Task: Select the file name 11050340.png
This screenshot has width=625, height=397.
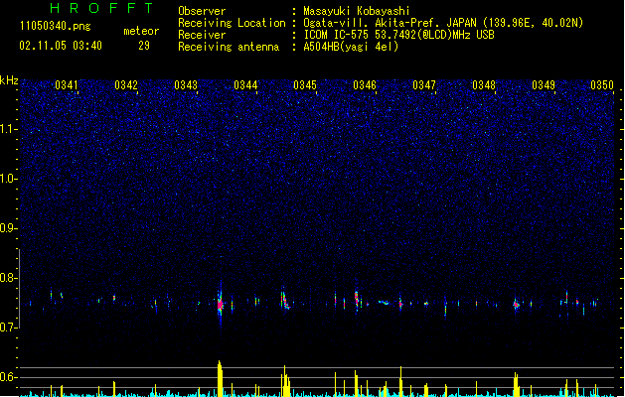Action: tap(56, 27)
